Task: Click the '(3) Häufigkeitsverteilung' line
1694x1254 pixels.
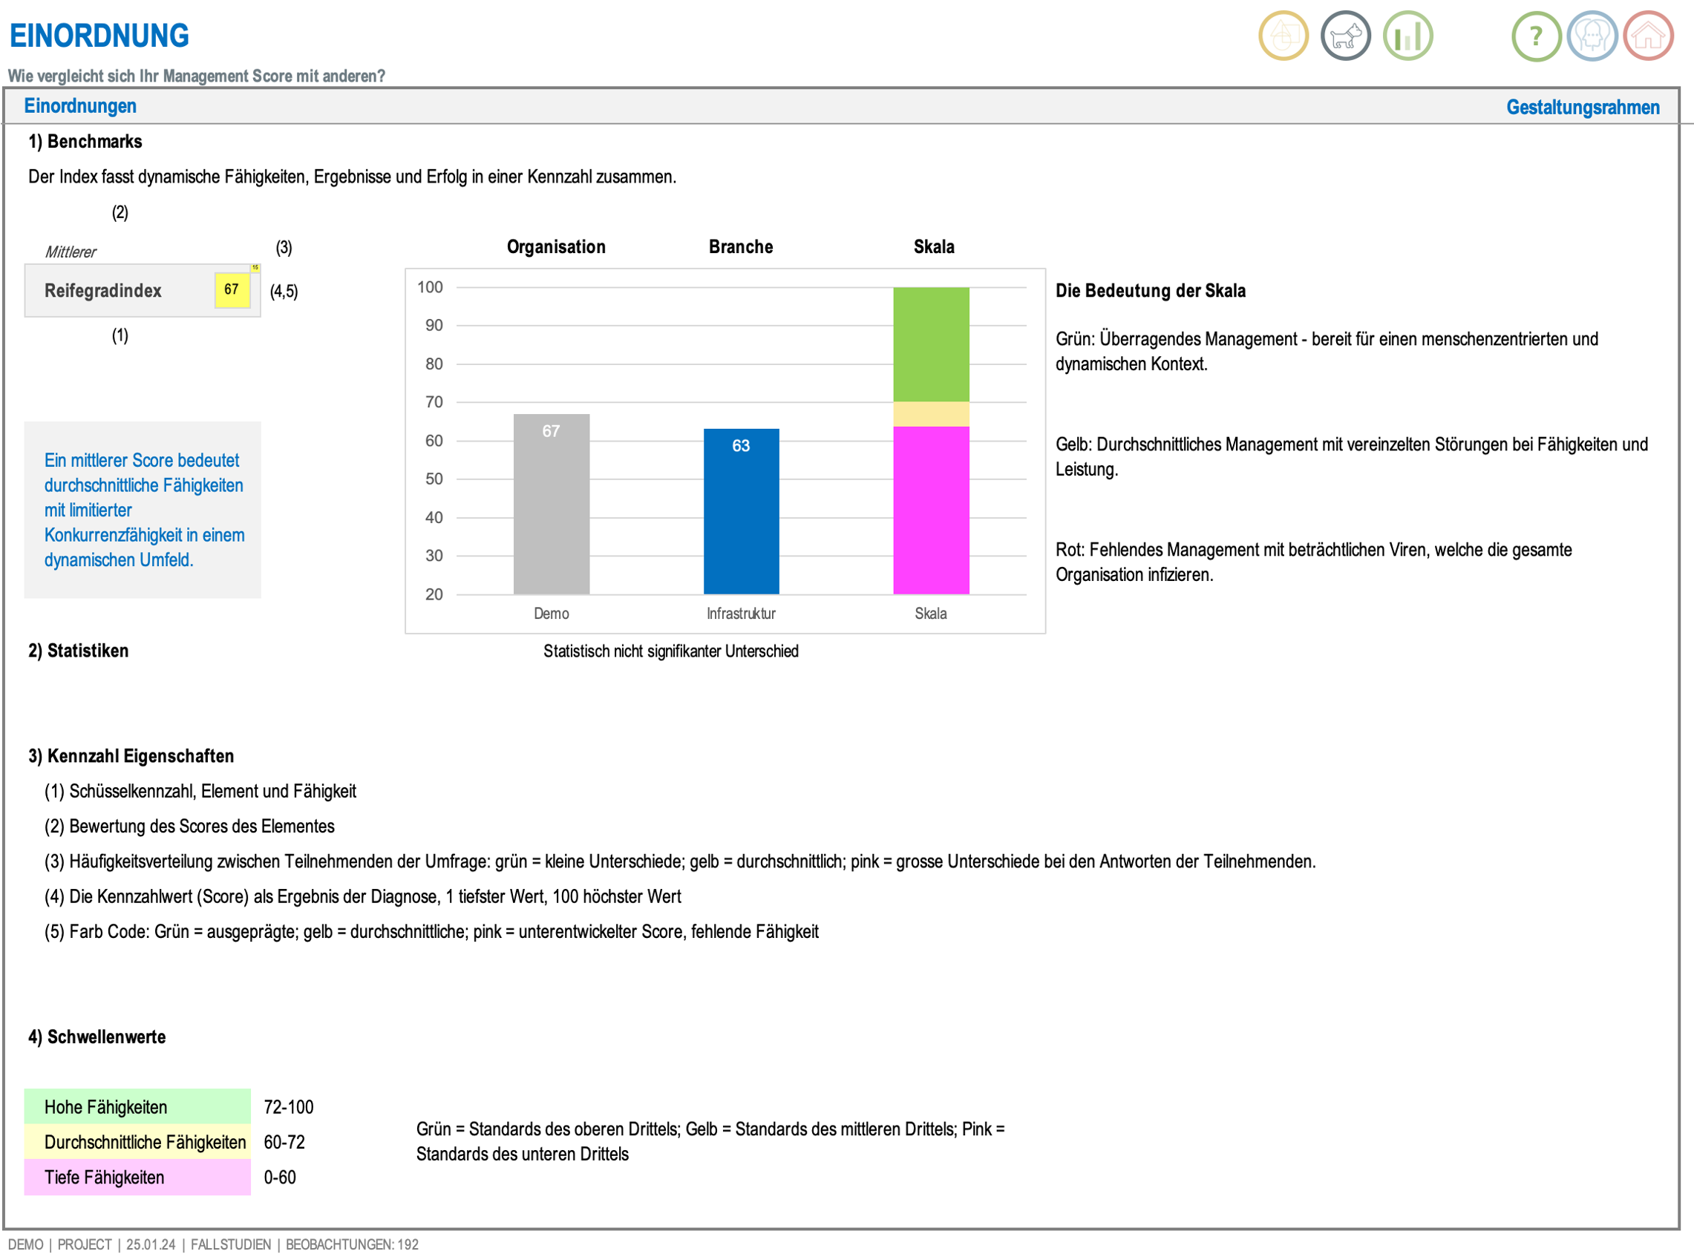Action: pyautogui.click(x=679, y=861)
